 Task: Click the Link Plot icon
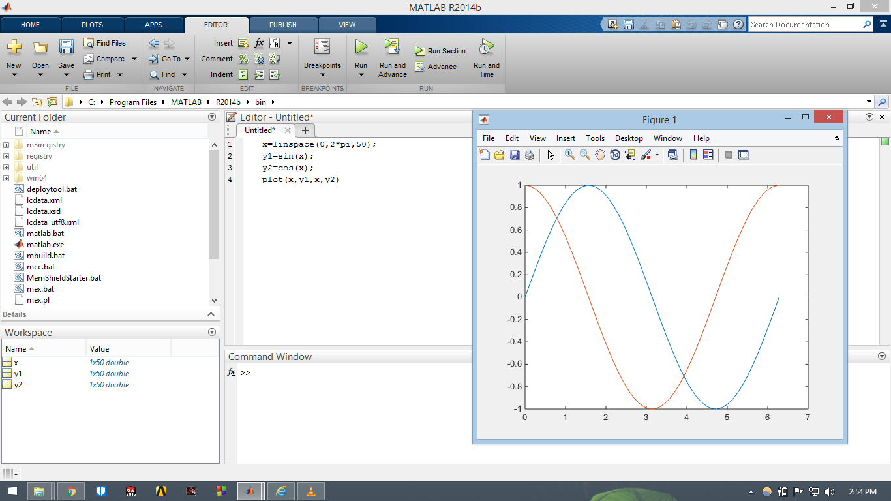672,155
